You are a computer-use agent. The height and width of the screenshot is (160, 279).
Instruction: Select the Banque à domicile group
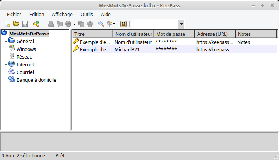click(36, 80)
